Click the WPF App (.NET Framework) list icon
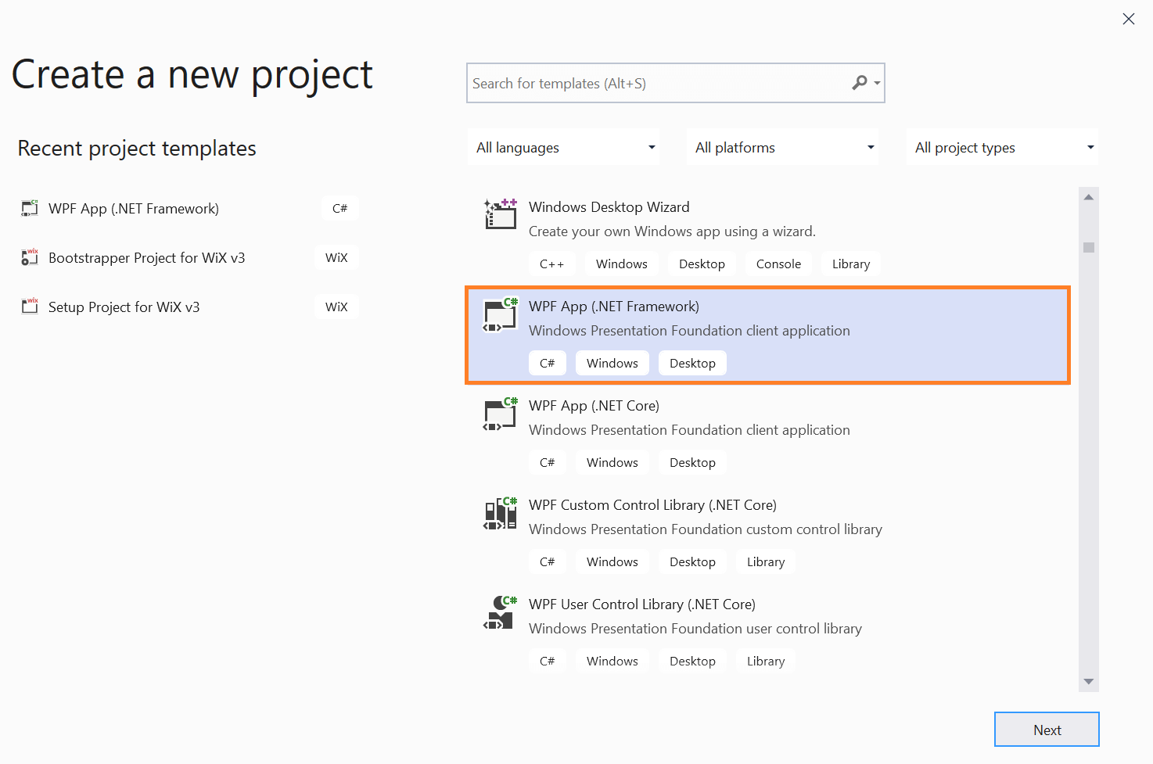The width and height of the screenshot is (1153, 764). coord(501,314)
